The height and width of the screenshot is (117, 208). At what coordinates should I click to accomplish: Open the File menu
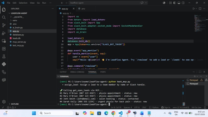9,3
